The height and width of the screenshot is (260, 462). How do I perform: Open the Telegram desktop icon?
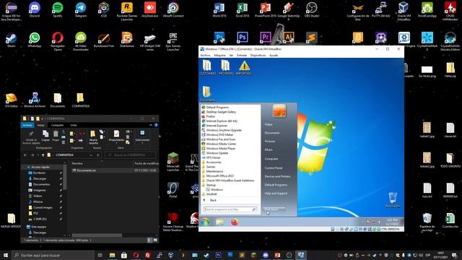(x=80, y=9)
